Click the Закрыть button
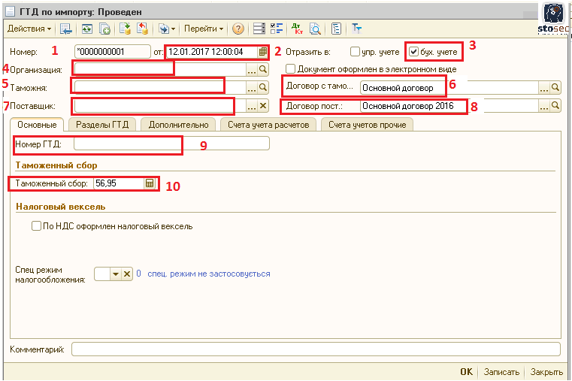 [x=546, y=372]
